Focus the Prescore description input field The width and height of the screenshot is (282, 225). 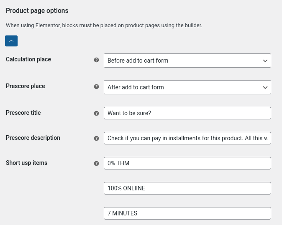(x=187, y=138)
